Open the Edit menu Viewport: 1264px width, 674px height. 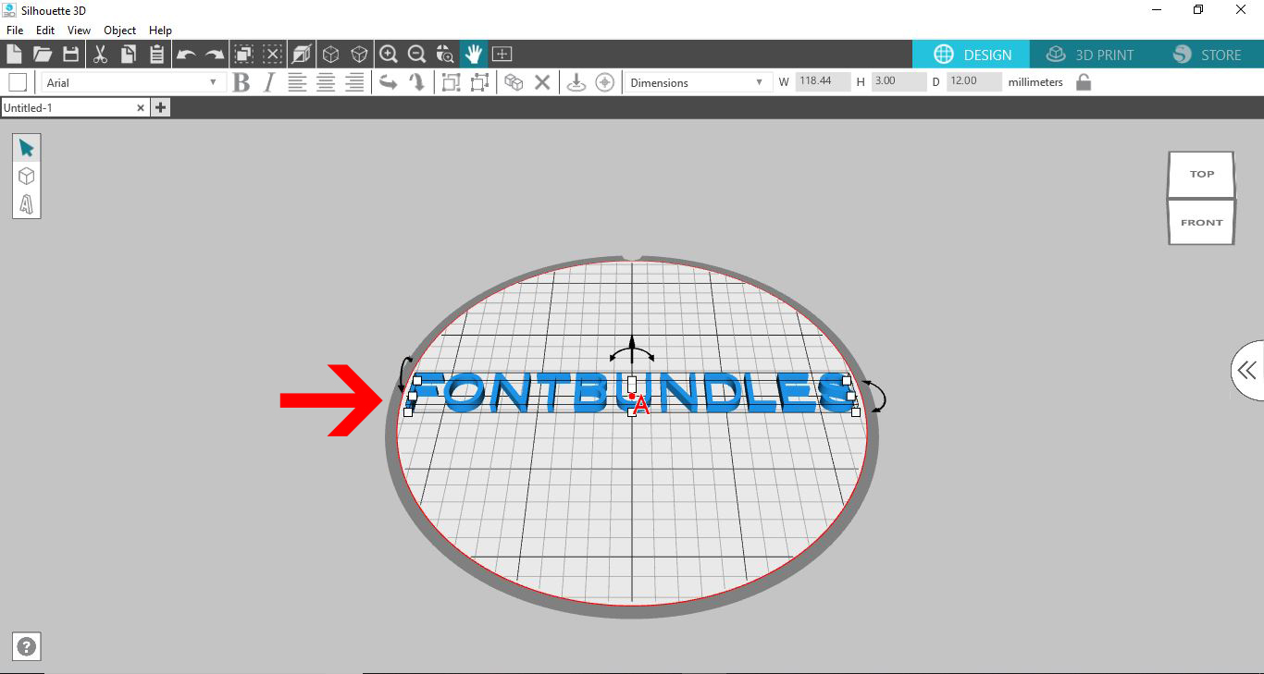point(45,31)
